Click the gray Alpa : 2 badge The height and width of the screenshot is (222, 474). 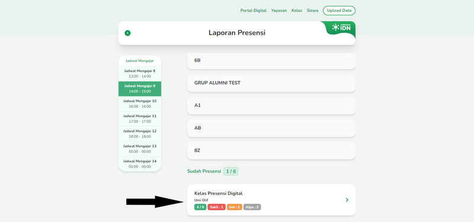click(252, 207)
